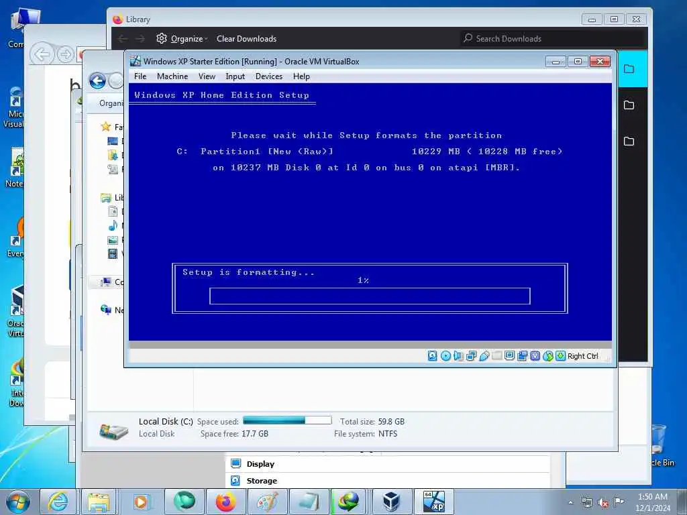Click the Music library icon in sidebar

(113, 225)
